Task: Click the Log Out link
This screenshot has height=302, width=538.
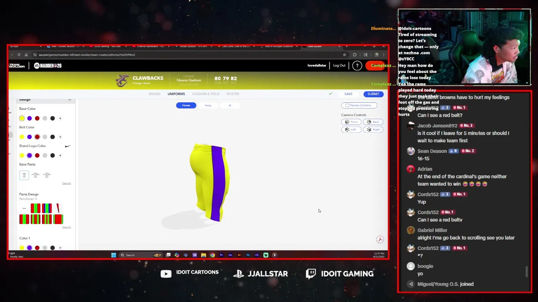Action: pos(339,65)
